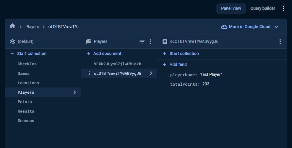Click the chevron next to Players collection
This screenshot has width=292, height=148.
(75, 92)
